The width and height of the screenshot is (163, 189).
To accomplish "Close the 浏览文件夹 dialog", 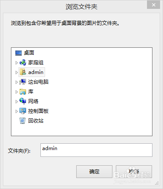I will click(x=154, y=5).
